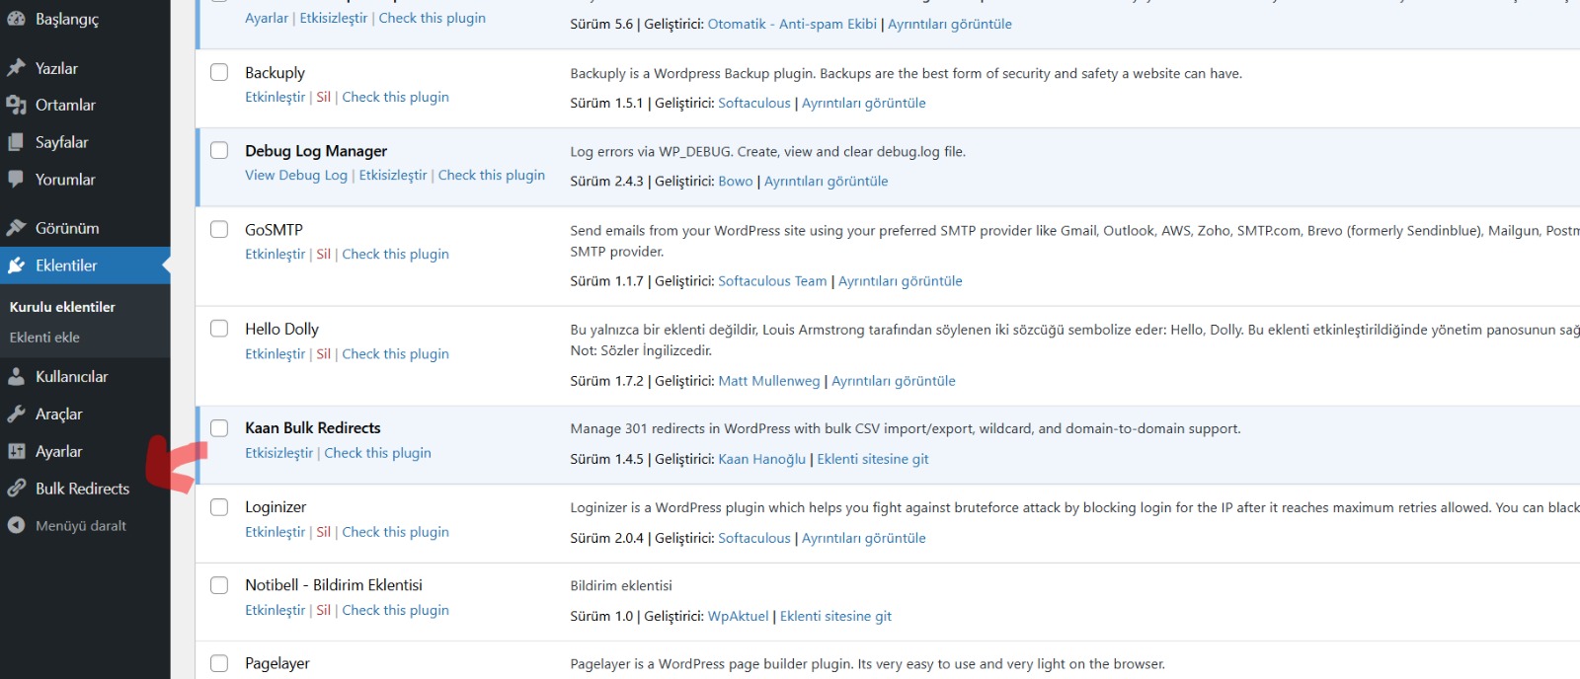Open the Matt Mullenweg developer link
1580x679 pixels.
tap(769, 381)
